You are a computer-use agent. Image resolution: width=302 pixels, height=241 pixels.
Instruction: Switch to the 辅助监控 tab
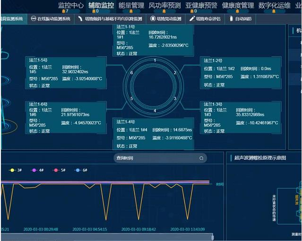[101, 5]
